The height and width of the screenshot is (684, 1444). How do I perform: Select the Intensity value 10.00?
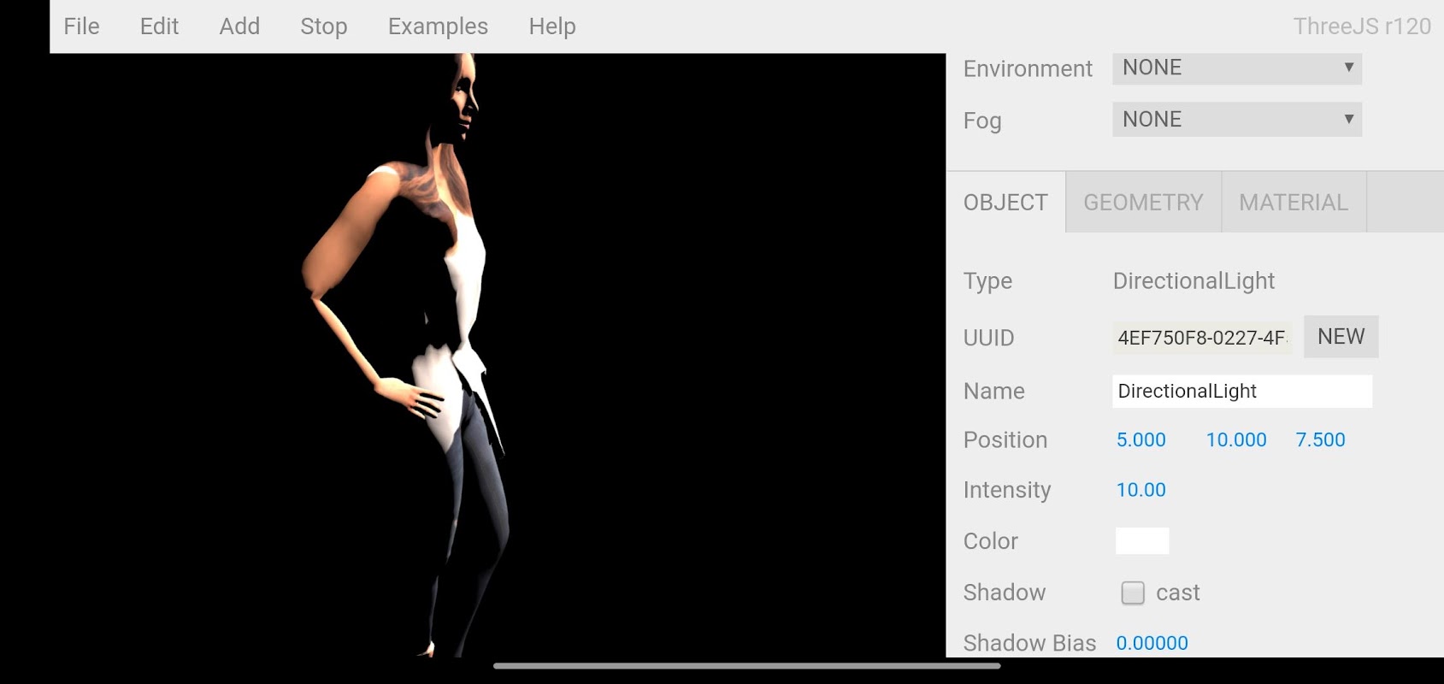point(1140,490)
